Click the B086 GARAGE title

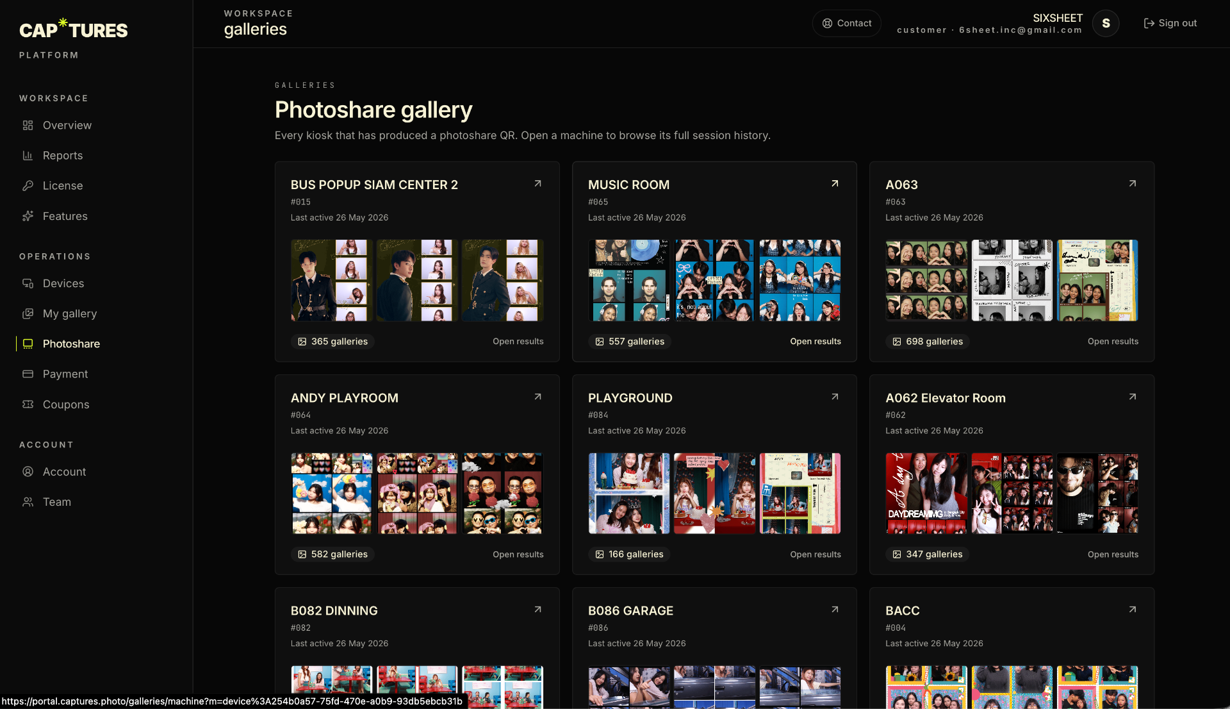(630, 611)
